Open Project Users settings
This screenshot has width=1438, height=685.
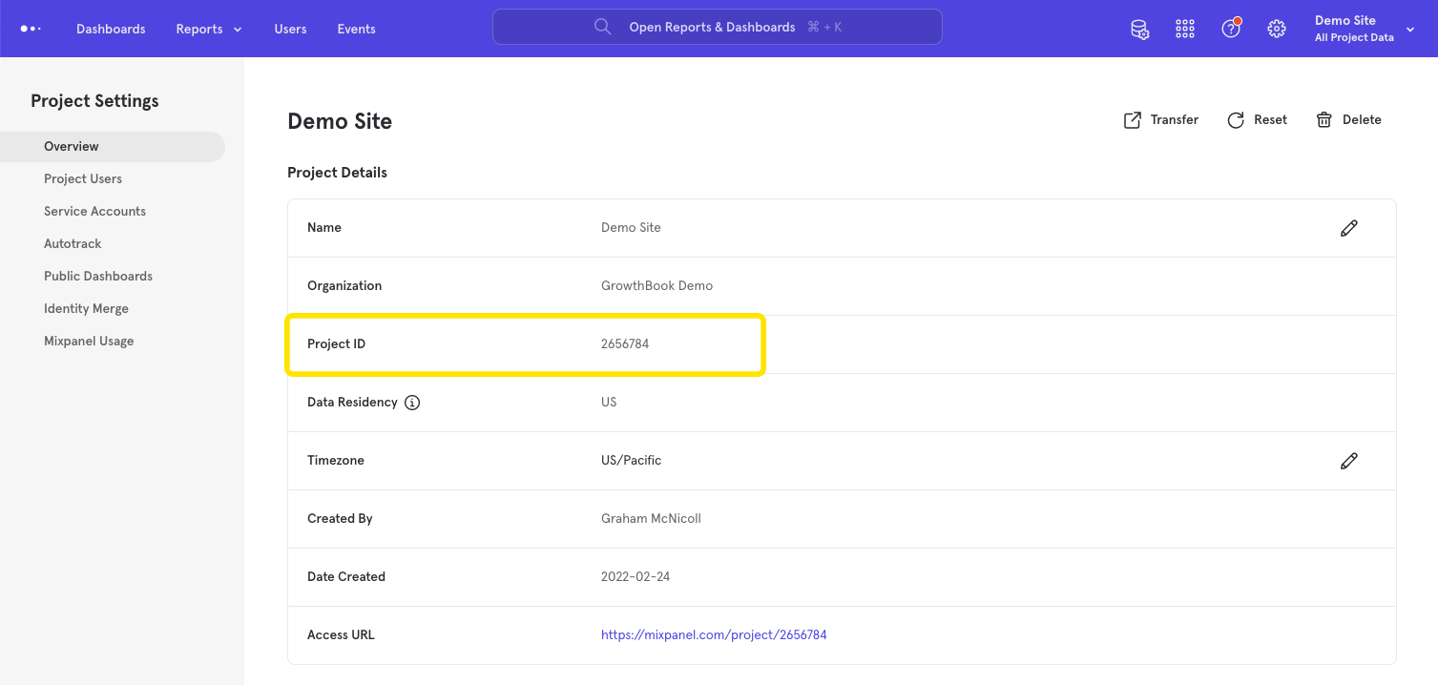pyautogui.click(x=83, y=178)
